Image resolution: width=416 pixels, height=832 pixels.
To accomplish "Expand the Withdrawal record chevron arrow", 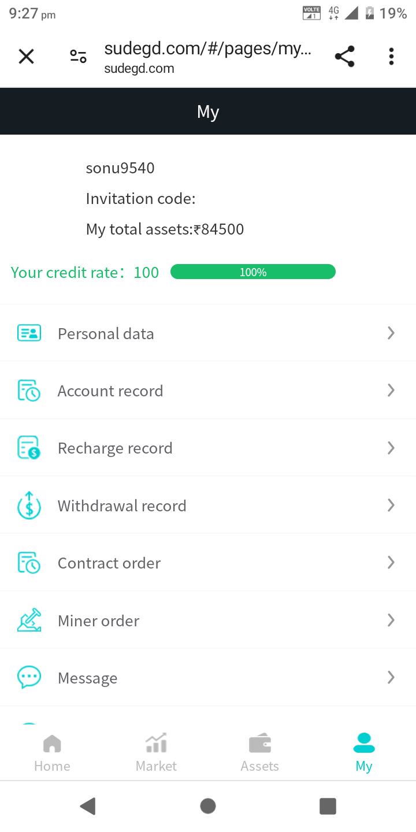I will click(391, 505).
